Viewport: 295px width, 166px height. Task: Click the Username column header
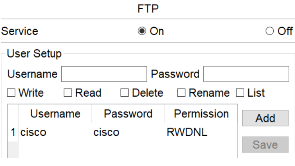pyautogui.click(x=55, y=114)
